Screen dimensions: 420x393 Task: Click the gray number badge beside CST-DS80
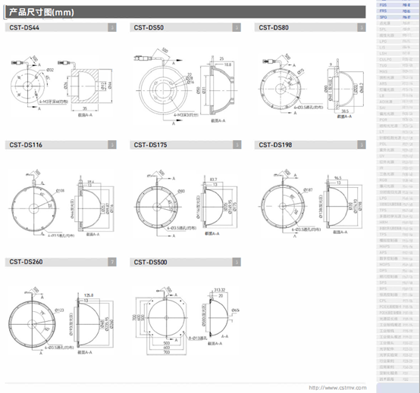[362, 27]
